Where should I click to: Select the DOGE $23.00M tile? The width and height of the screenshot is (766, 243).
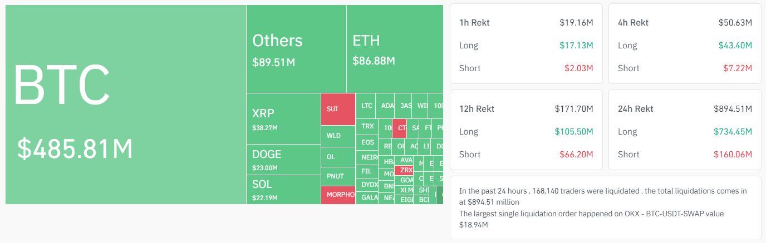[x=283, y=159]
